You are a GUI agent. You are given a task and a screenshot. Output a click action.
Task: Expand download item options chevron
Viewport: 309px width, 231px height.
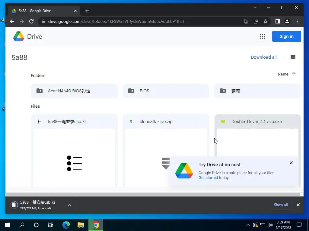(70, 205)
